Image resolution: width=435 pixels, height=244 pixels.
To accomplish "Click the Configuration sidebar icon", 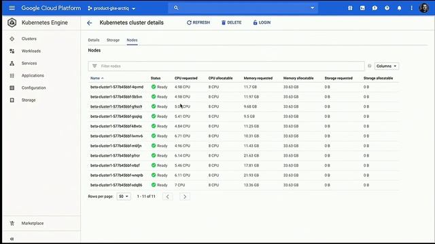I will point(12,87).
